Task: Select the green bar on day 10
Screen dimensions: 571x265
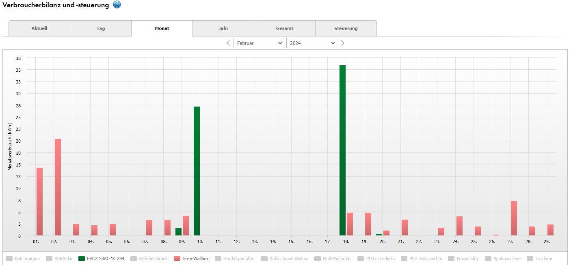Action: [x=197, y=171]
